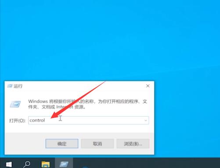This screenshot has height=168, width=220.
Task: Click the 取消 button
Action: click(x=97, y=143)
